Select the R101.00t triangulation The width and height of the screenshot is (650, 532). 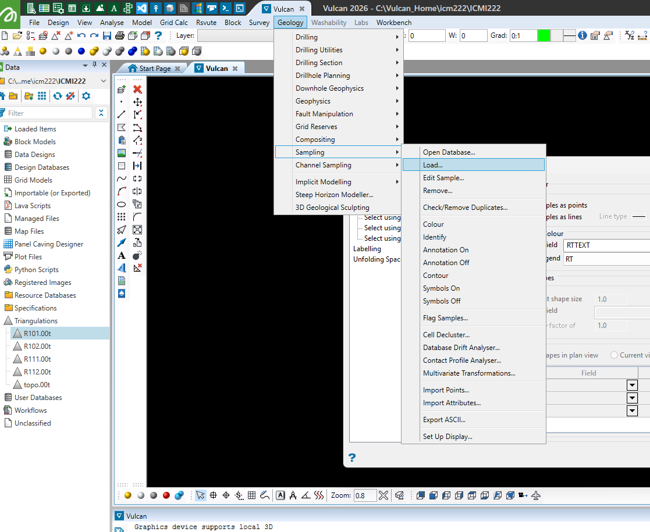[x=37, y=334]
